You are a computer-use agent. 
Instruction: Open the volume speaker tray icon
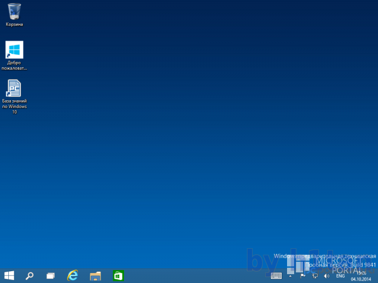pos(327,276)
